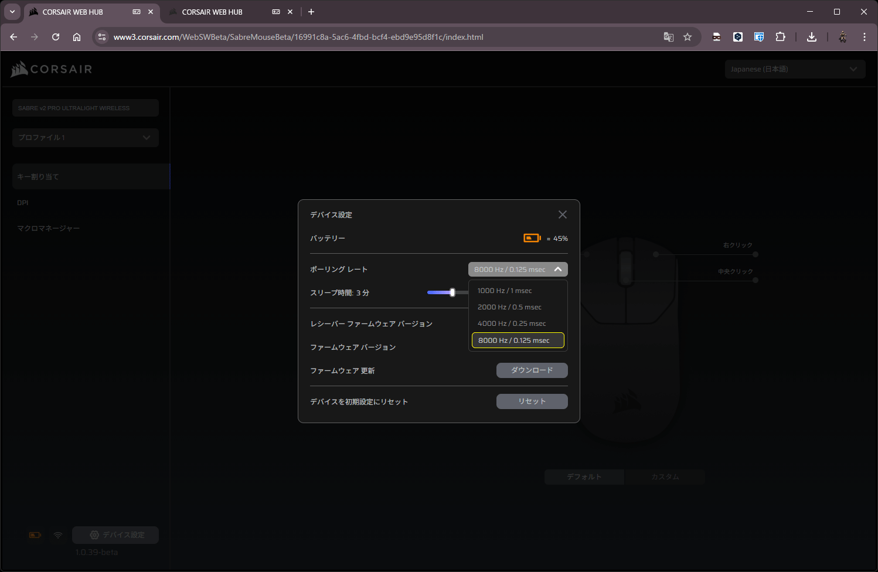The image size is (878, 572).
Task: Open Chrome three-dot menu
Action: click(x=864, y=37)
